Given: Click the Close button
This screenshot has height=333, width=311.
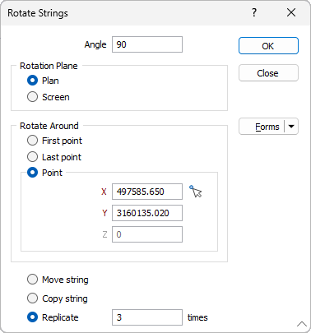Looking at the screenshot, I should (268, 73).
